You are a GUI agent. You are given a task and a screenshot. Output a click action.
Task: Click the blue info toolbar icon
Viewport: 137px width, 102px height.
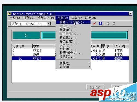101,23
